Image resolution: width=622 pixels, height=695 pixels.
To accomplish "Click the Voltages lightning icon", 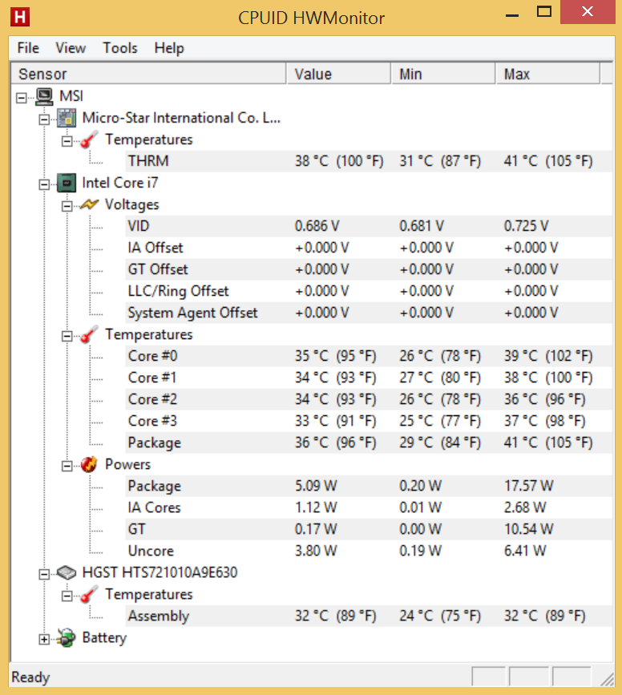I will [89, 204].
